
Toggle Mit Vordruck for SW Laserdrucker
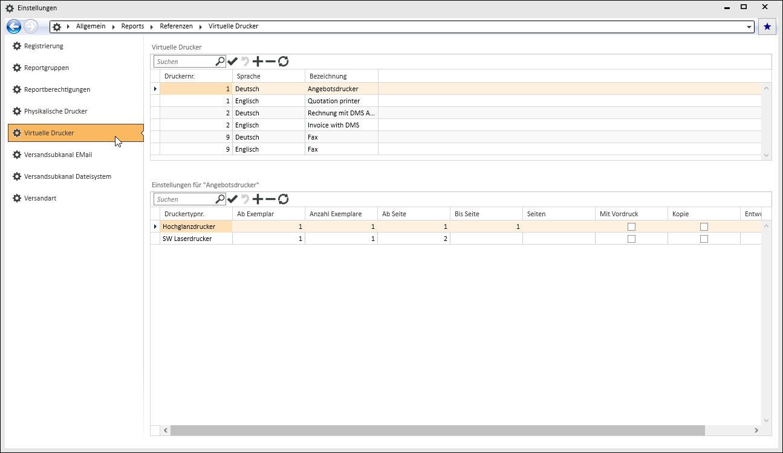[x=631, y=239]
